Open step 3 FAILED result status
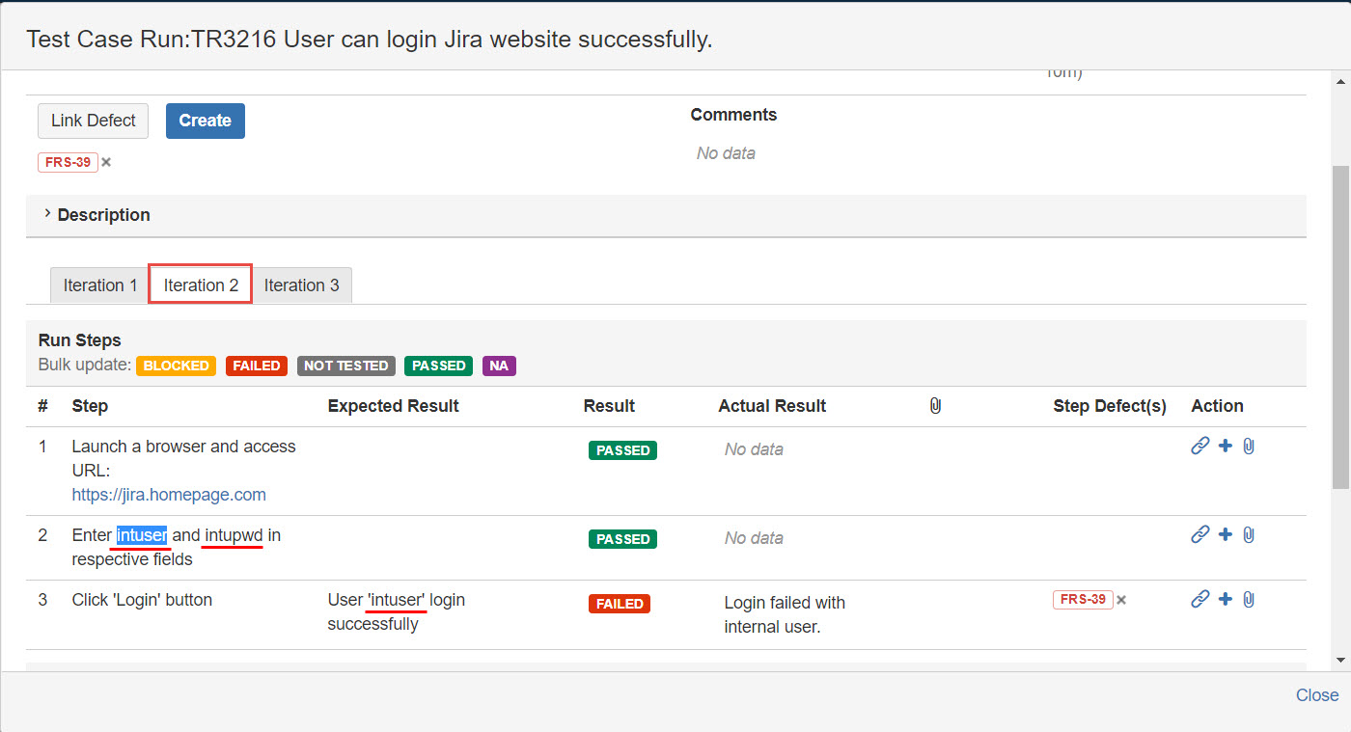 coord(619,604)
